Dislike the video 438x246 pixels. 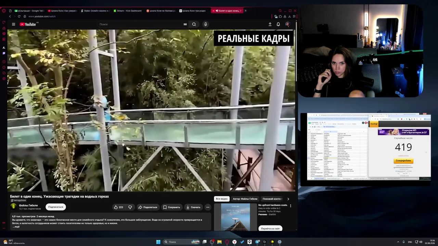130,207
